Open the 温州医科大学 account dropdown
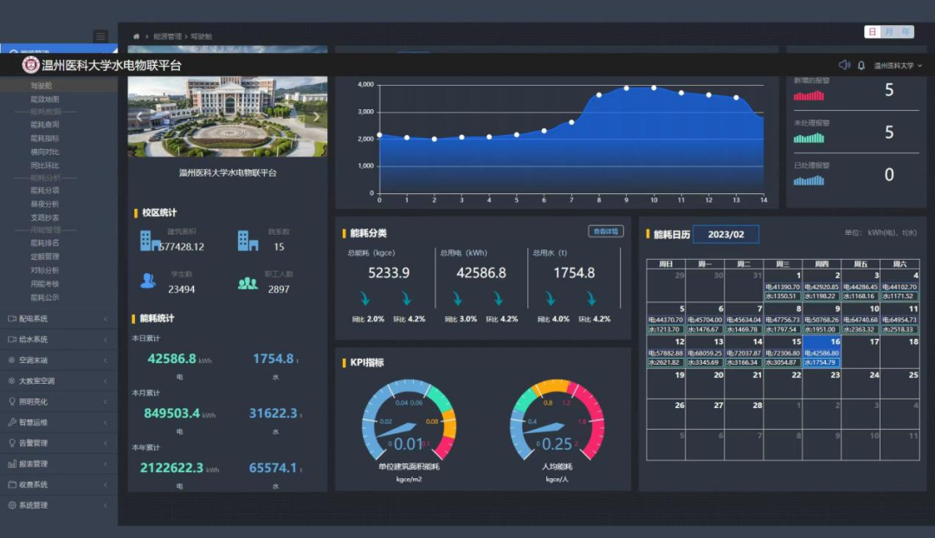The height and width of the screenshot is (538, 935). [898, 66]
